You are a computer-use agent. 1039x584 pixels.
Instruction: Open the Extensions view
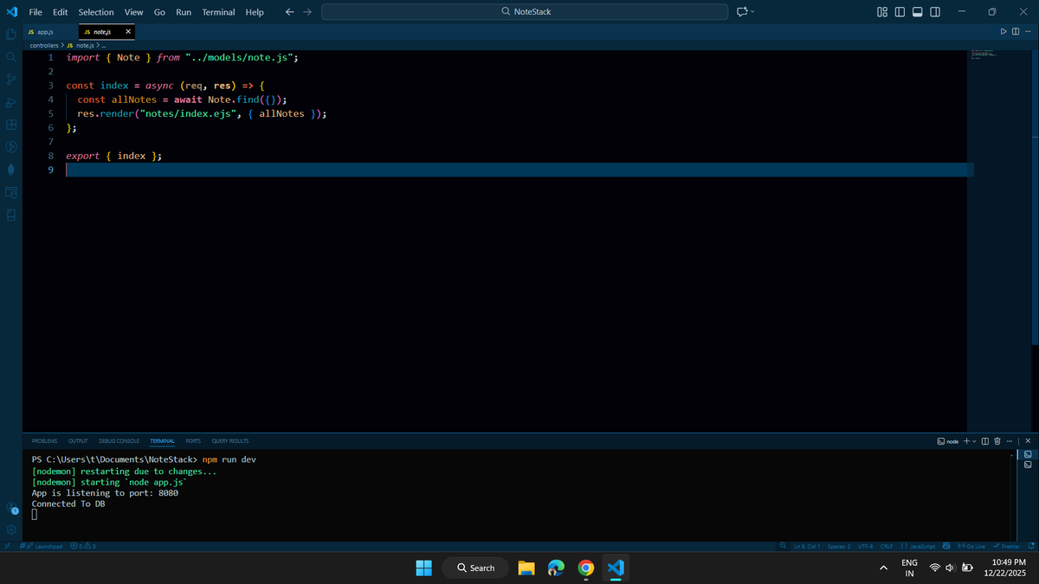point(11,125)
